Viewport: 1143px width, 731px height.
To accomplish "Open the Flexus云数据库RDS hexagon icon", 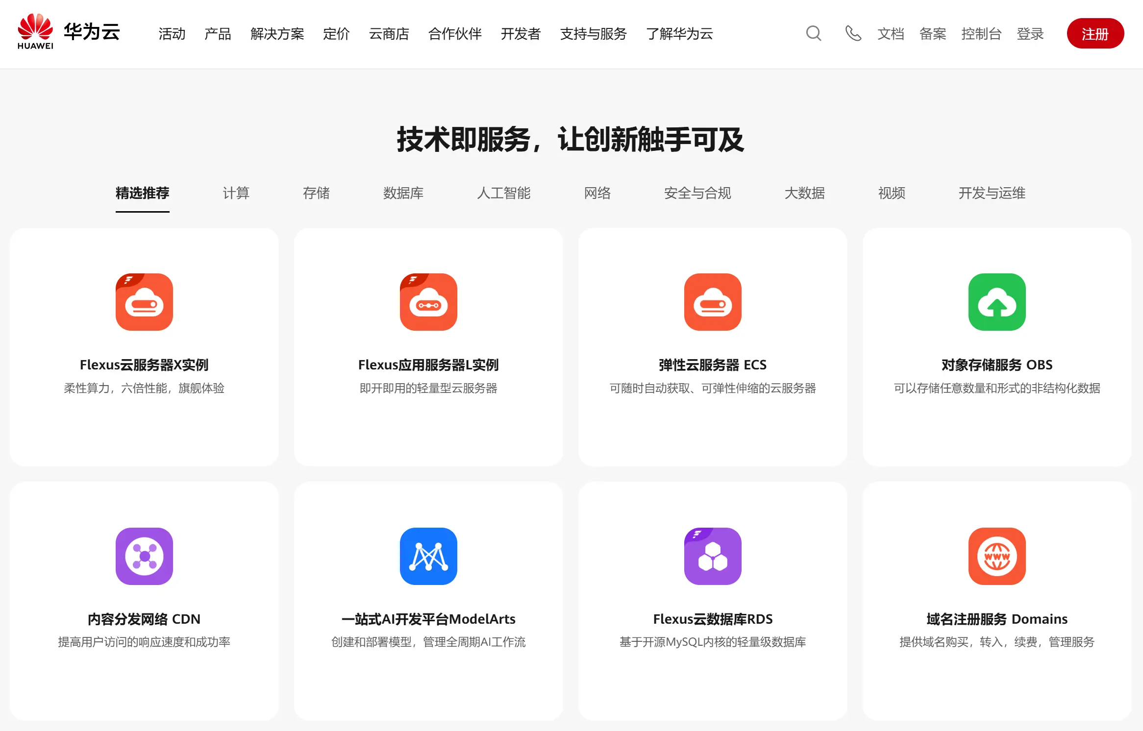I will click(712, 556).
